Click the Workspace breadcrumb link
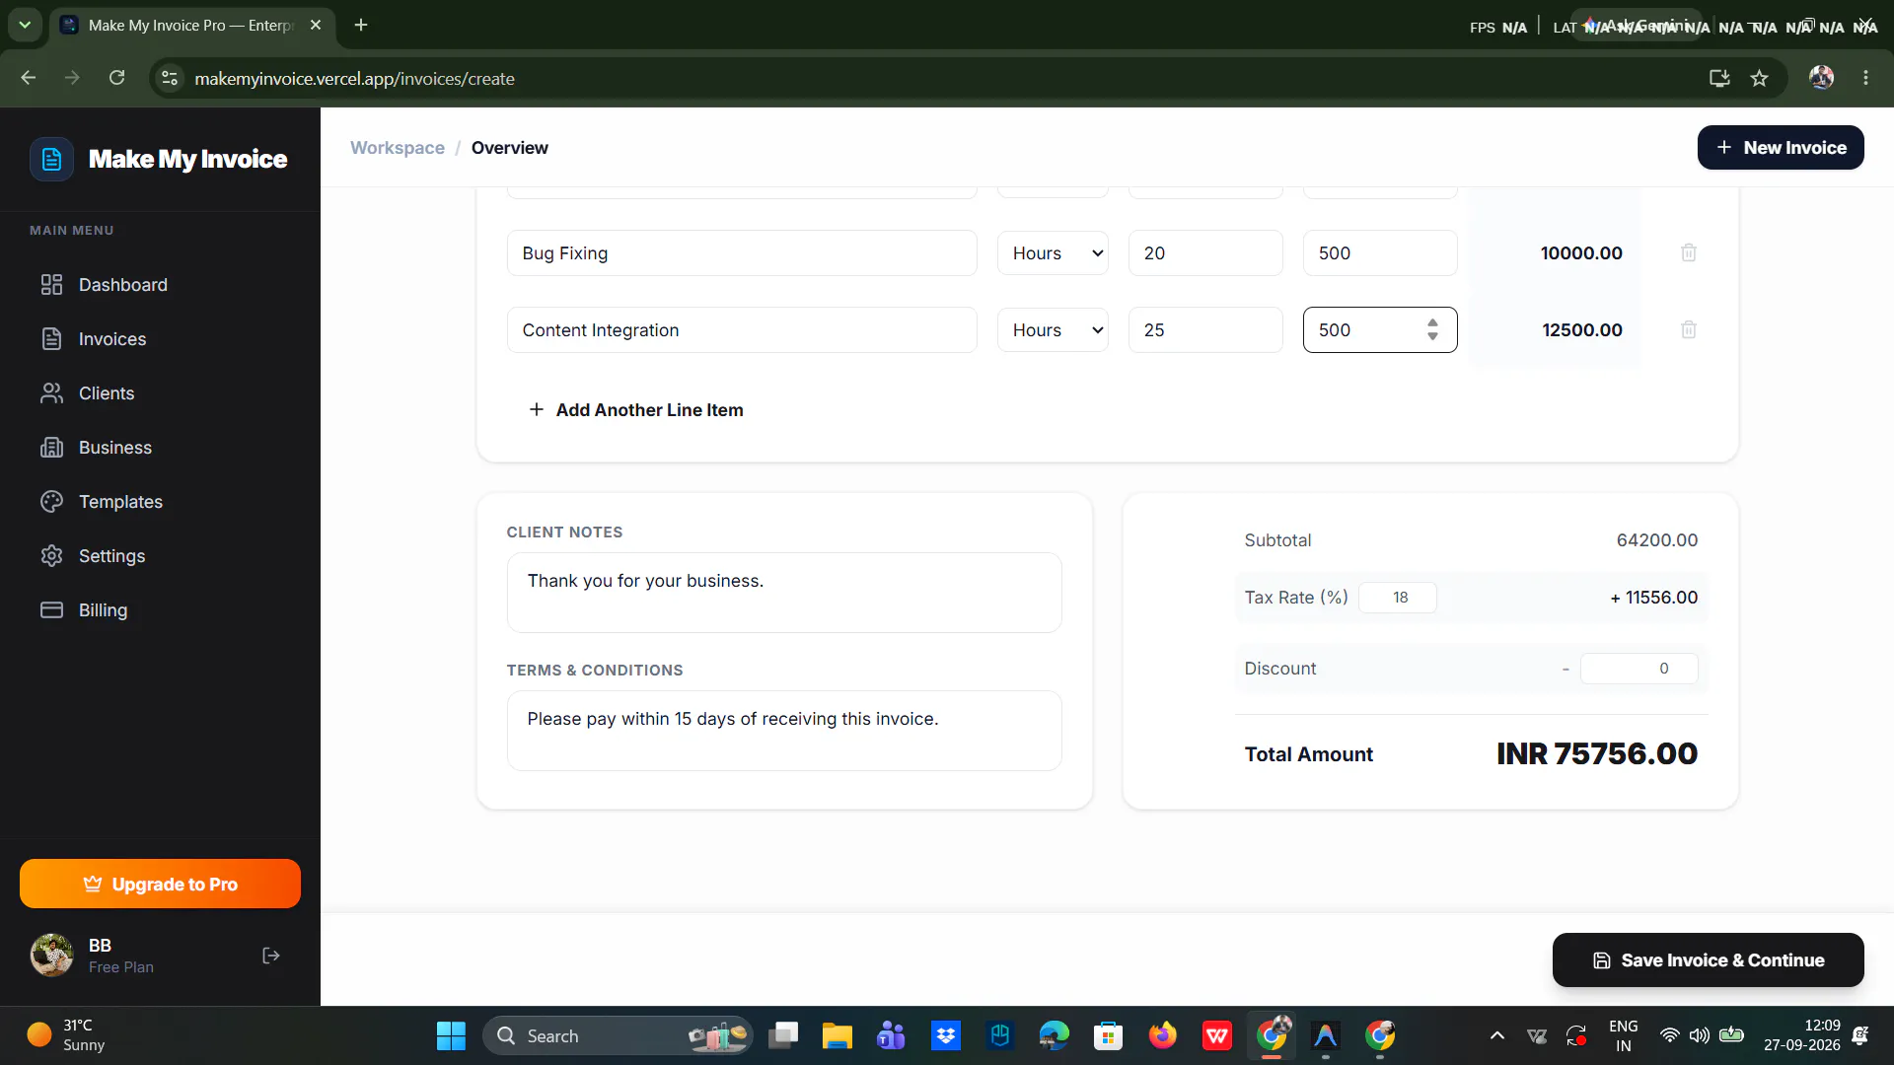The image size is (1894, 1065). (398, 148)
